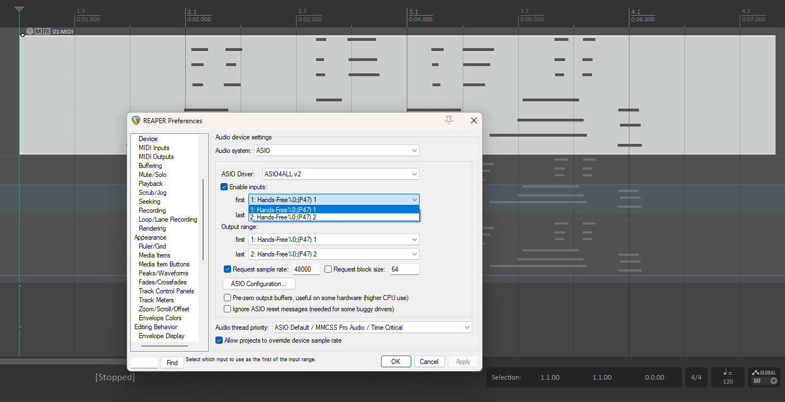Open the Audio system ASIO dropdown
785x402 pixels.
(x=337, y=151)
